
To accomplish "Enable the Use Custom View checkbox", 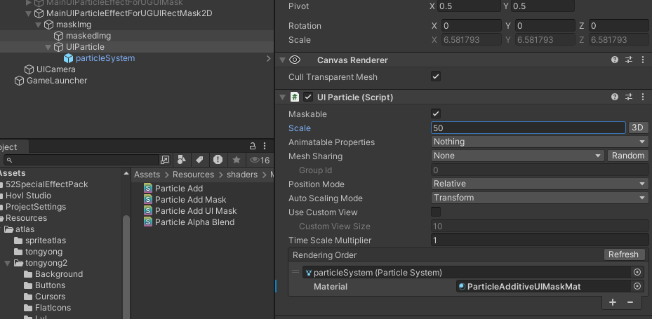I will point(436,212).
